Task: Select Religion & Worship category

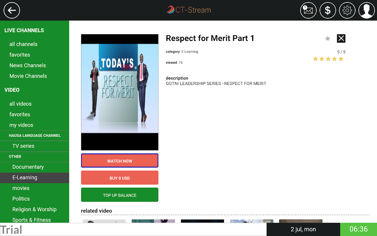Action: [34, 209]
